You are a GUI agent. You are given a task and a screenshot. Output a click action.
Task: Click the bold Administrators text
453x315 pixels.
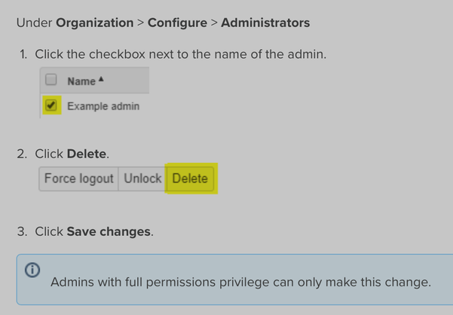pos(265,23)
